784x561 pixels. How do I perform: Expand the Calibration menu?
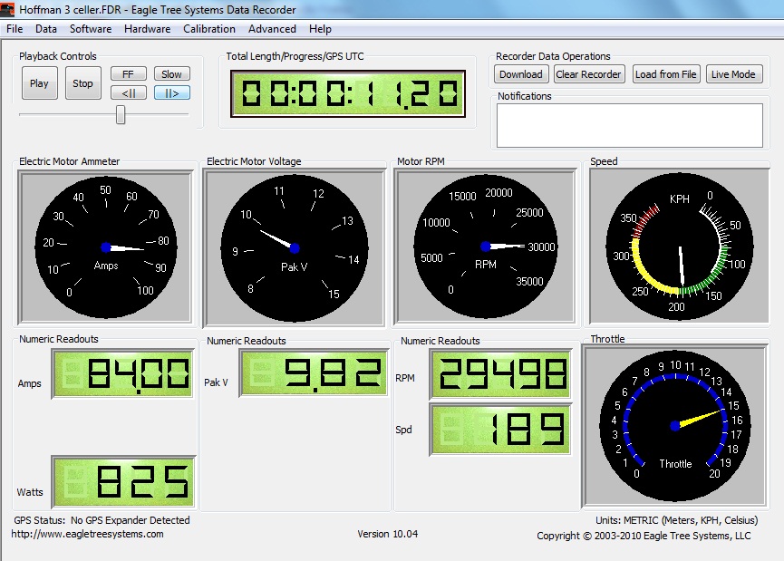(x=209, y=29)
